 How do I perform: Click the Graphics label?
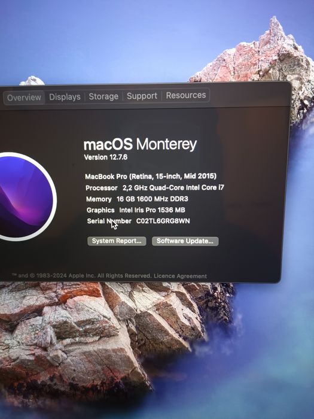(100, 210)
